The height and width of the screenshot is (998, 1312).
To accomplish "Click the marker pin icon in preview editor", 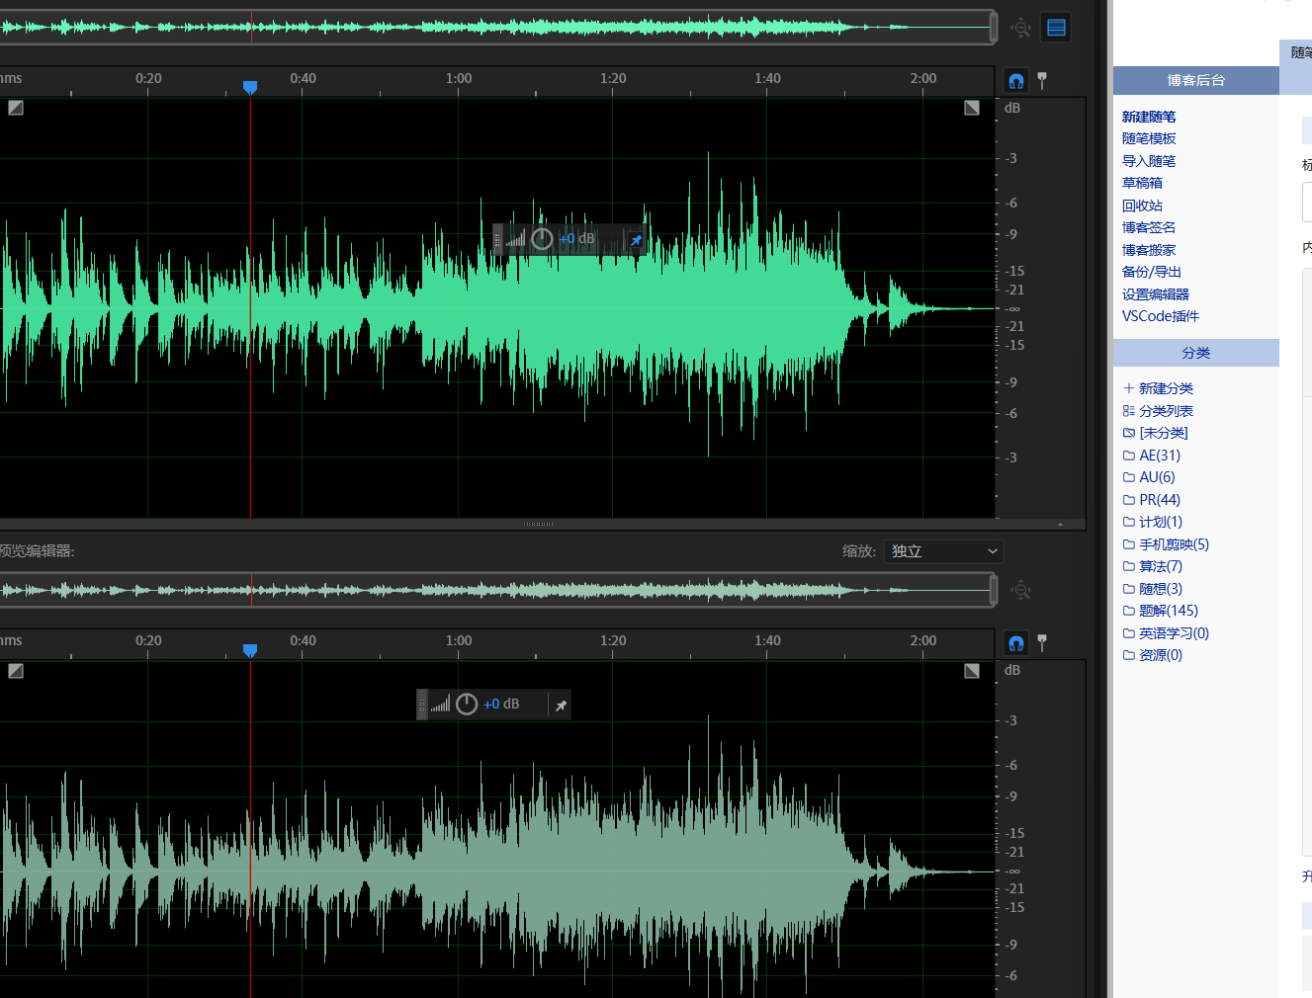I will [1042, 643].
